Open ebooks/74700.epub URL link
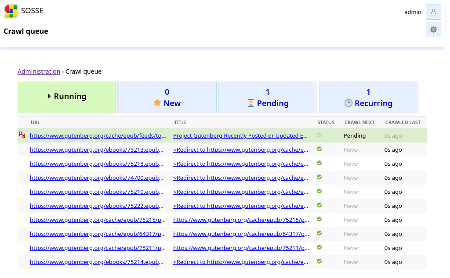The image size is (450, 278). point(96,178)
